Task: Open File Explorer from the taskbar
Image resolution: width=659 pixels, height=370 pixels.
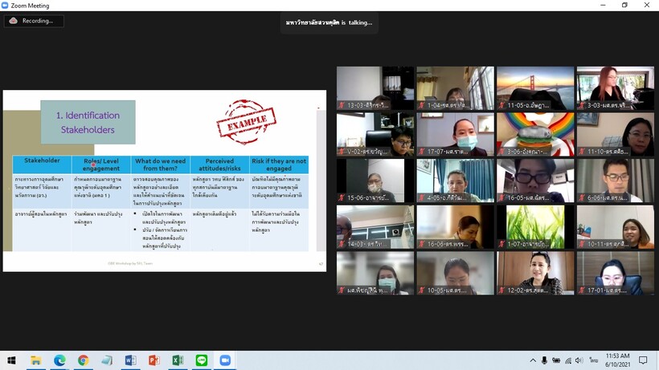Action: point(35,360)
